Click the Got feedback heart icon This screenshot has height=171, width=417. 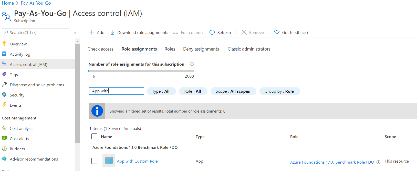pos(277,32)
